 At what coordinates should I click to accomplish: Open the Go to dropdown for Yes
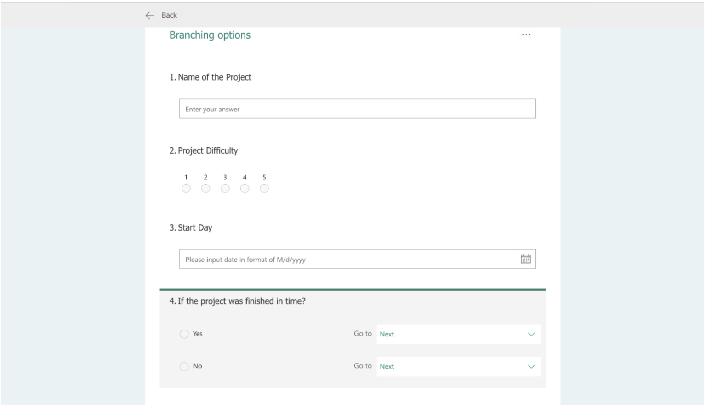(x=455, y=334)
